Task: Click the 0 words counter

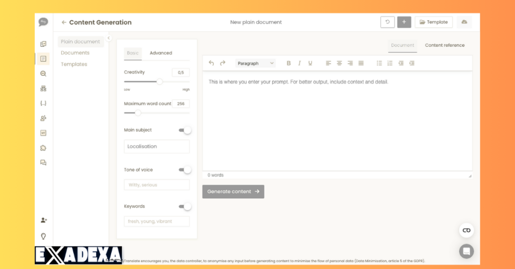Action: 215,175
